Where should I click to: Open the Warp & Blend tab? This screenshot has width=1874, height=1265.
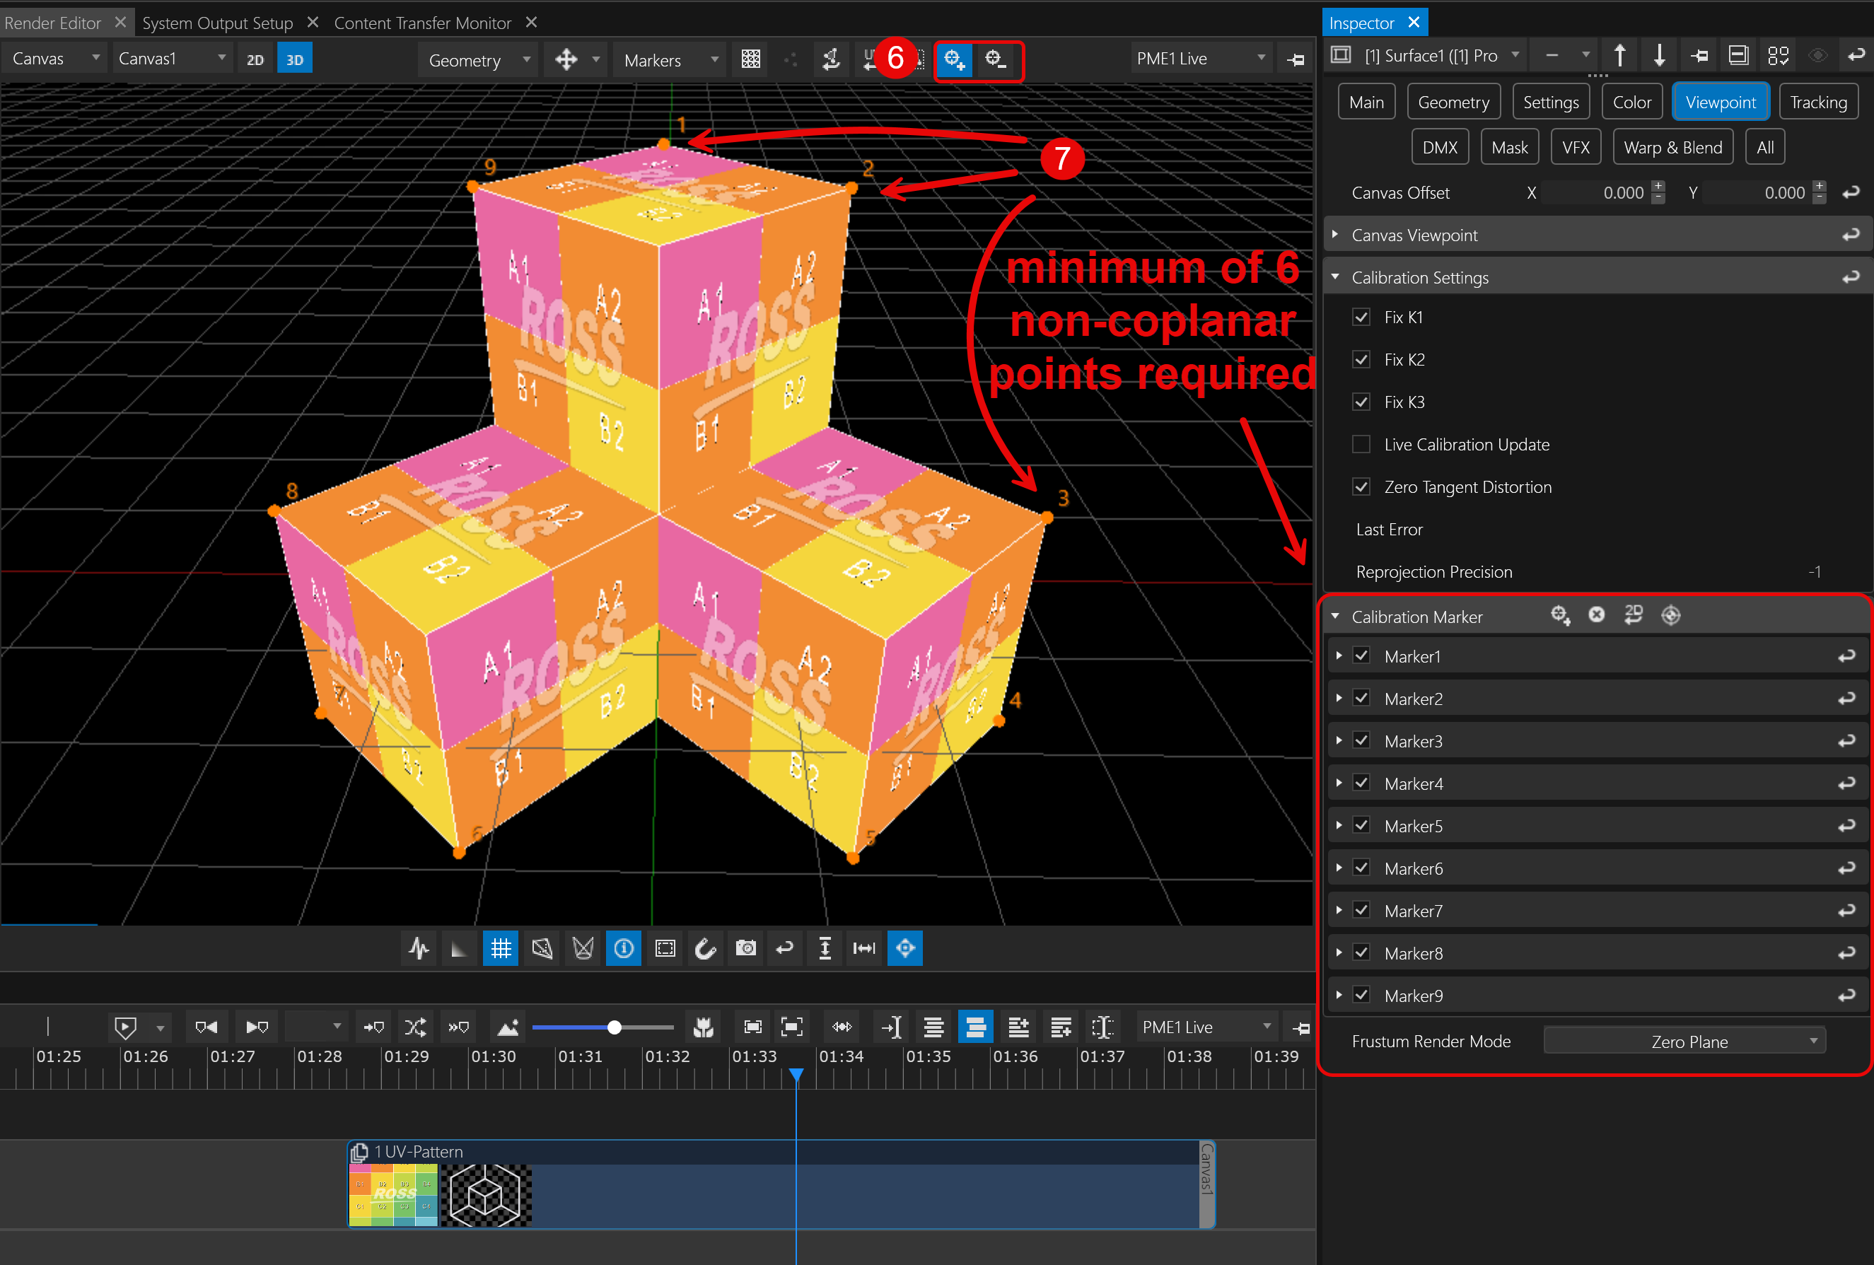tap(1672, 148)
